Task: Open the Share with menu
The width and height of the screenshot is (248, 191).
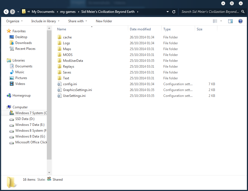Action: 78,21
